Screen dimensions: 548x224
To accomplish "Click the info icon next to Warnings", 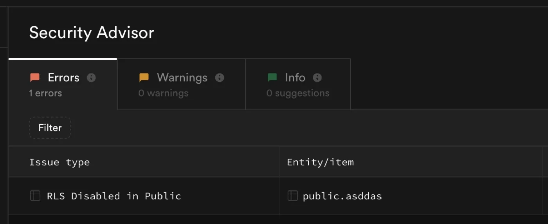I will pos(220,77).
